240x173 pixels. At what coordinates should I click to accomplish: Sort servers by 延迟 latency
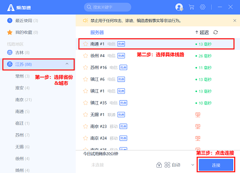tap(202, 33)
